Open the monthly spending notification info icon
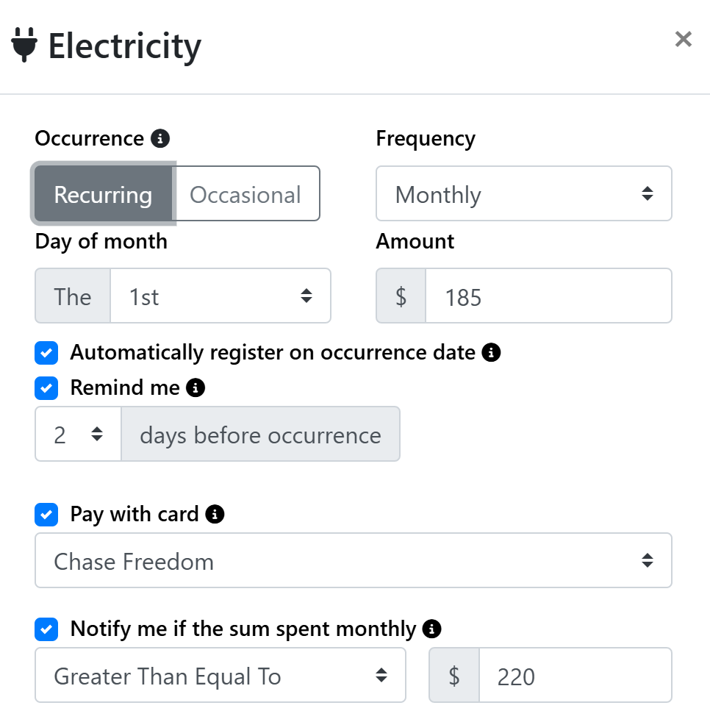710x722 pixels. pyautogui.click(x=432, y=629)
